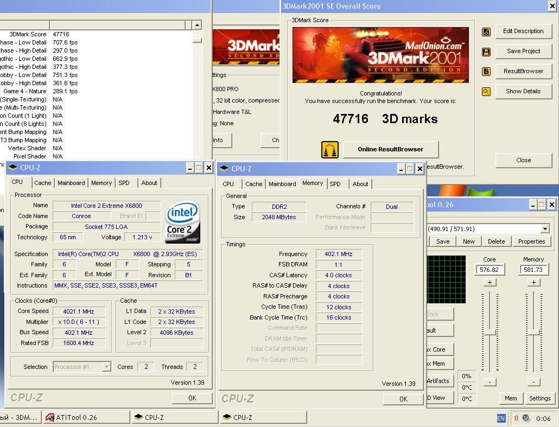Open Memory tab in left CPU-Z
Image resolution: width=559 pixels, height=427 pixels.
[101, 183]
